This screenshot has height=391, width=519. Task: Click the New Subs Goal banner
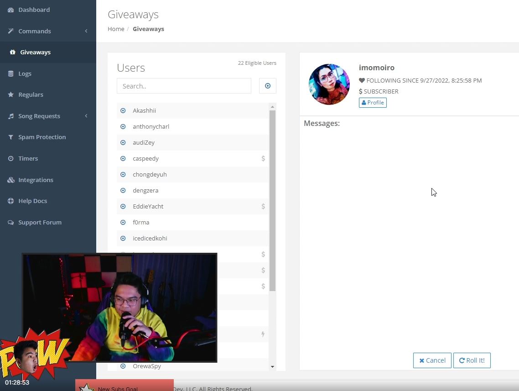point(125,386)
